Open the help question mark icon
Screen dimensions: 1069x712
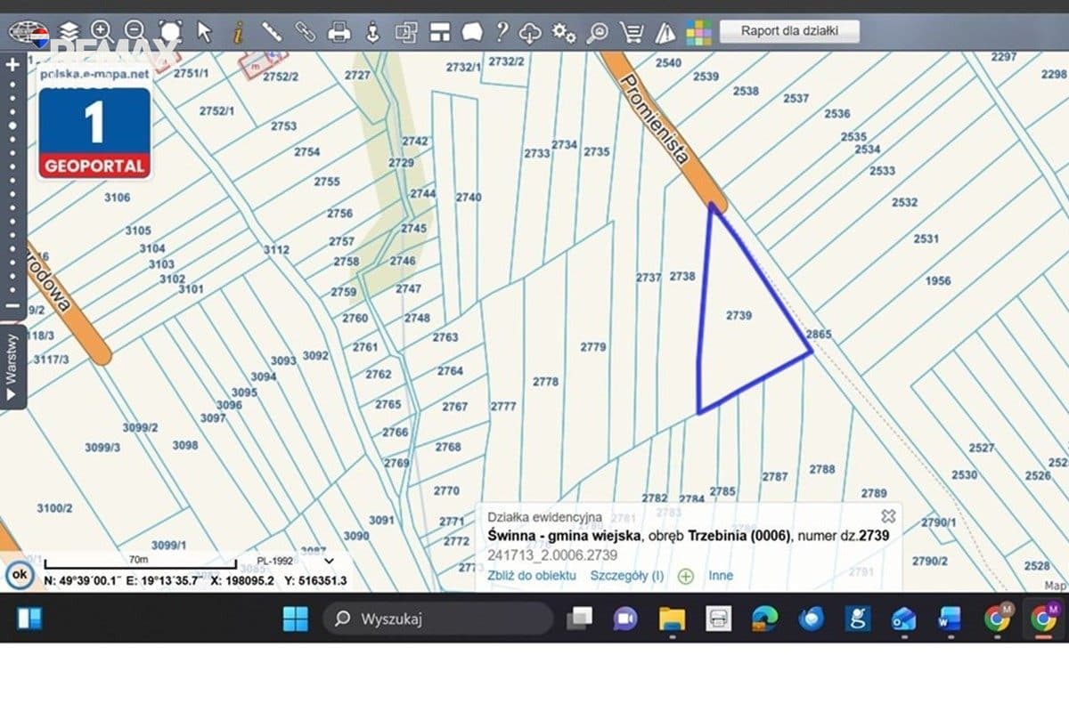pyautogui.click(x=502, y=32)
